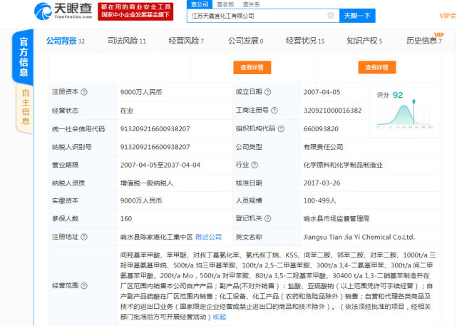The width and height of the screenshot is (457, 326).
Task: Click the company name search field
Action: point(257,15)
